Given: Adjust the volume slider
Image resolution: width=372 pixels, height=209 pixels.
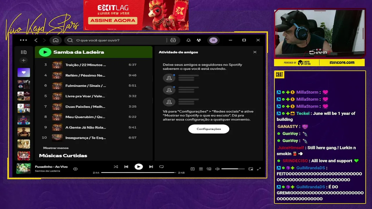Looking at the screenshot, I should [233, 169].
